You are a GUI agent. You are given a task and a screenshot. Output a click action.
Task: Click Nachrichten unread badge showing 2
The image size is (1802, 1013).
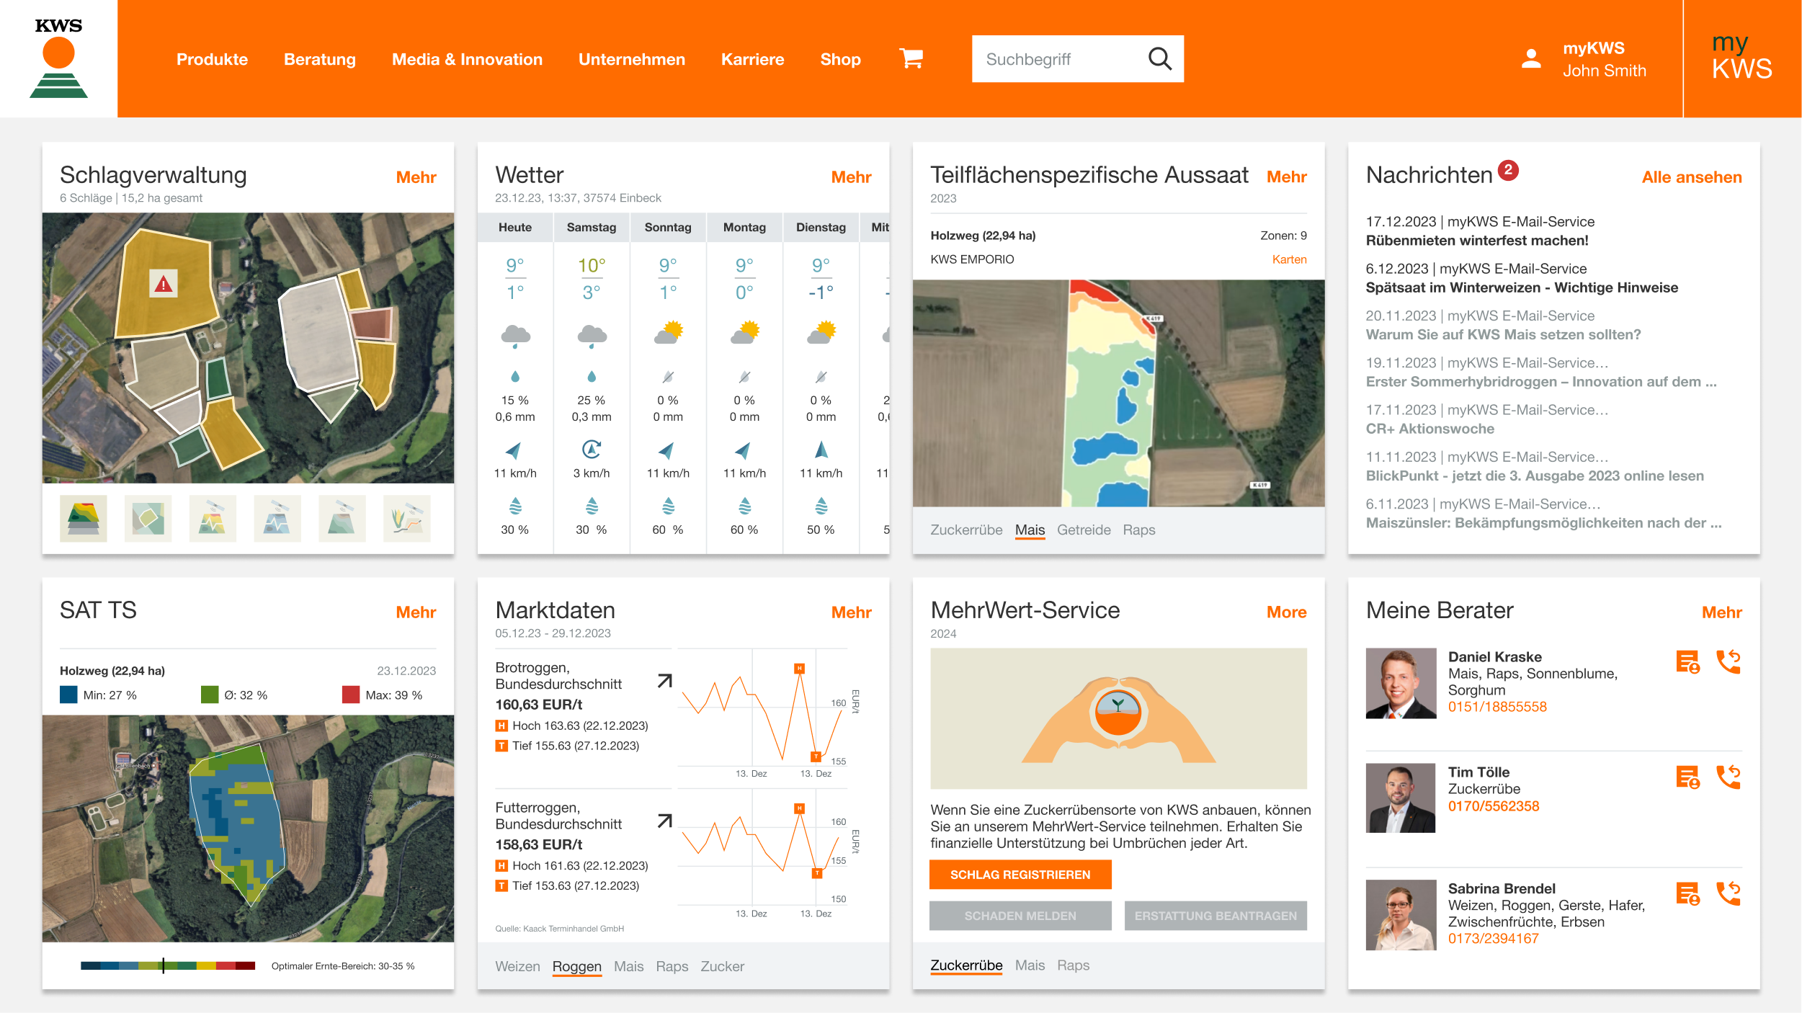[x=1508, y=170]
